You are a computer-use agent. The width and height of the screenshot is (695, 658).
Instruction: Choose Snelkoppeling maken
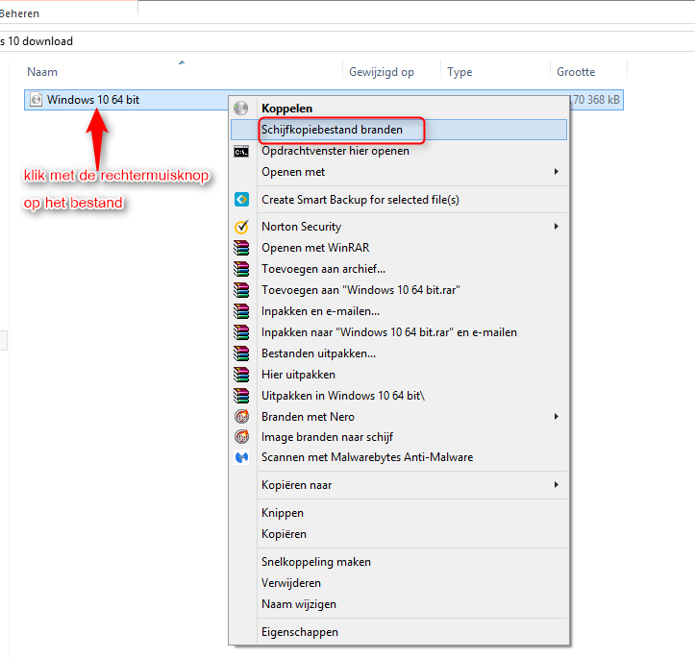click(399, 562)
